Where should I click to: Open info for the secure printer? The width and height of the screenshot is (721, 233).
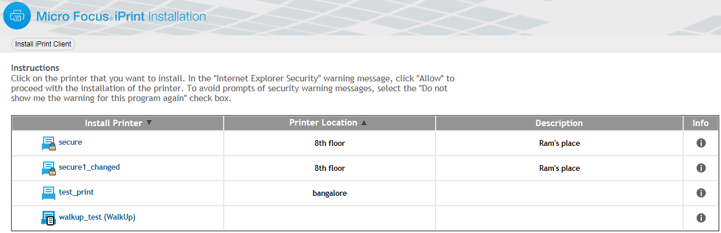[701, 143]
